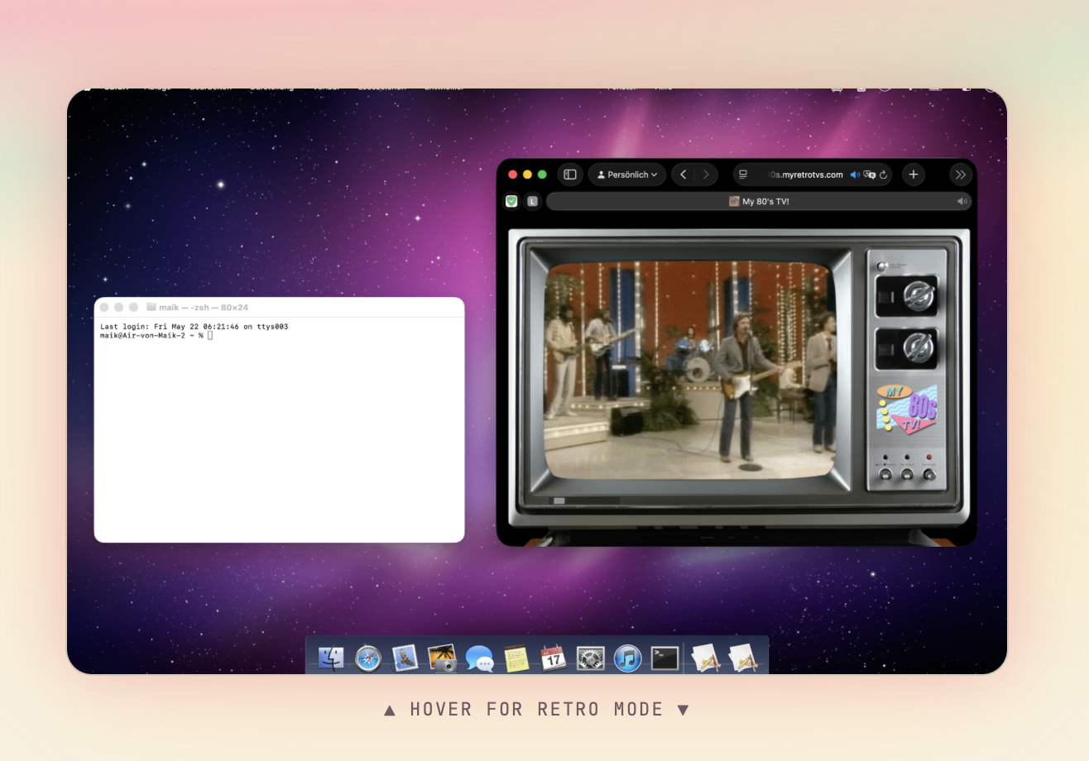Open the Calendar icon showing 17

click(553, 658)
